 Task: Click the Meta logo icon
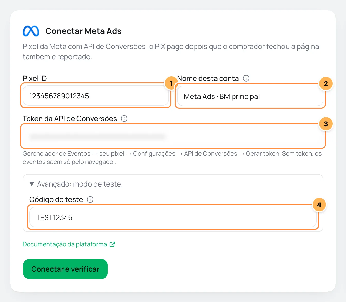[31, 31]
